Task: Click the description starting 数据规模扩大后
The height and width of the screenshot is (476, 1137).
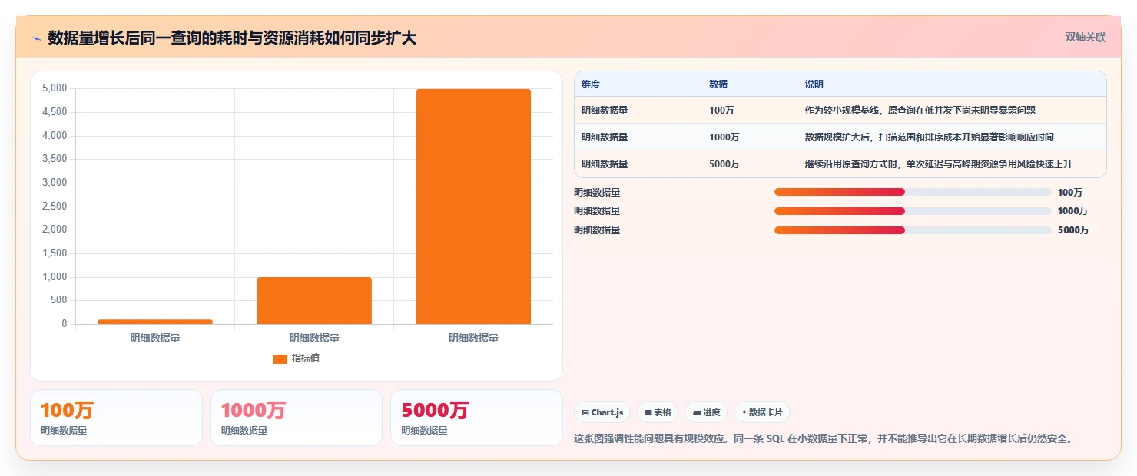Action: 929,137
